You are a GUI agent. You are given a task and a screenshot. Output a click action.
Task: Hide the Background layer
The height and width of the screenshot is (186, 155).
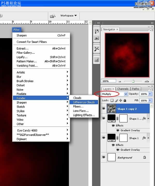coord(104,157)
